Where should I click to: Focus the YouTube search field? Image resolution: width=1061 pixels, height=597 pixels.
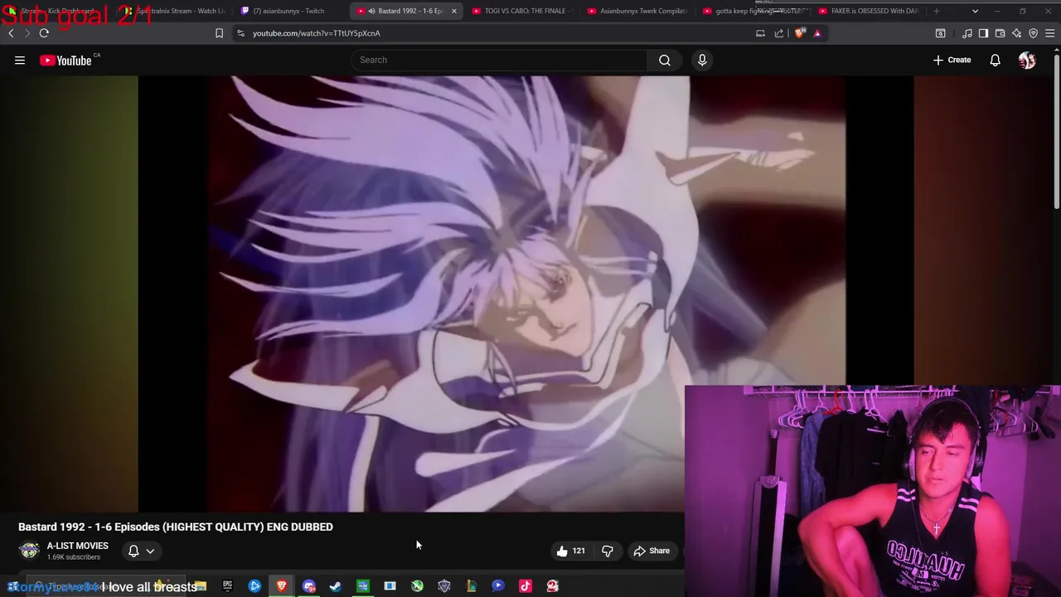(x=500, y=60)
